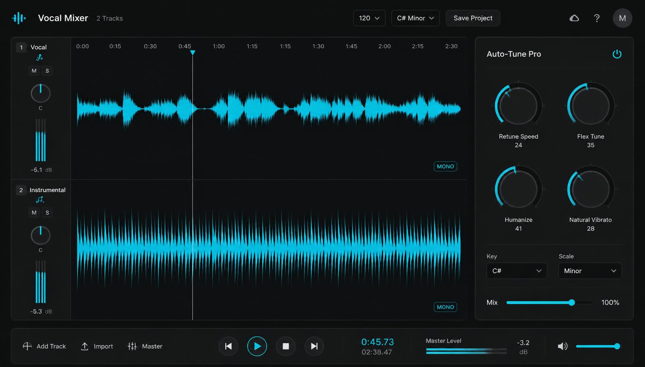Image resolution: width=645 pixels, height=367 pixels.
Task: Expand the Key C# dropdown
Action: click(x=517, y=271)
